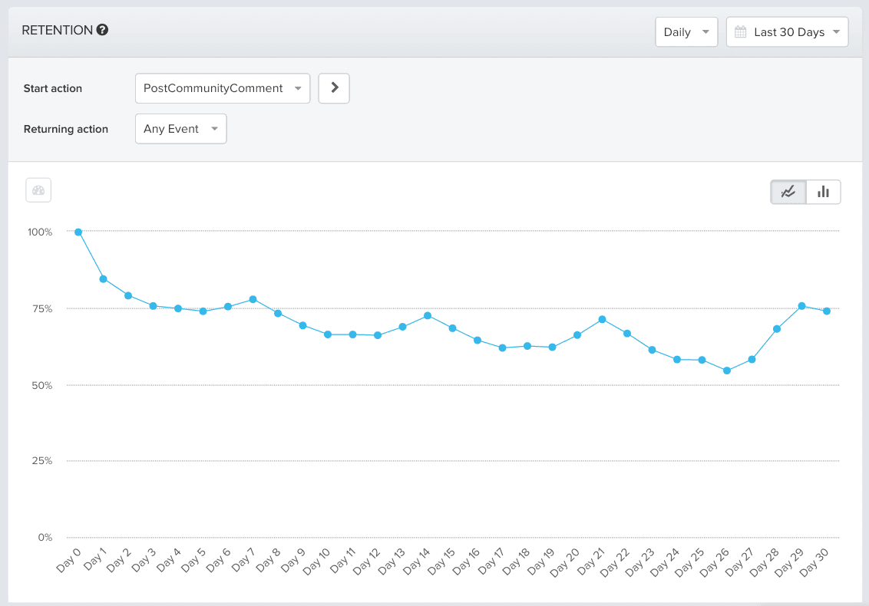The width and height of the screenshot is (869, 606).
Task: Click the dashboard gauge icon above chart
Action: pos(38,190)
